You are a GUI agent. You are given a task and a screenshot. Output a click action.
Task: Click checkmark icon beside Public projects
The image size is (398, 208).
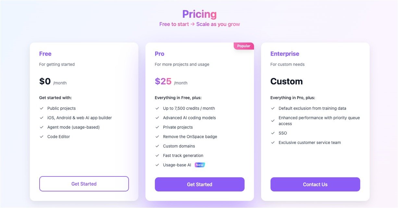coord(42,109)
